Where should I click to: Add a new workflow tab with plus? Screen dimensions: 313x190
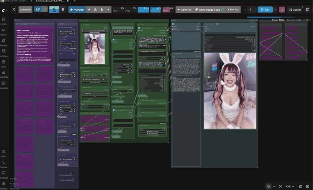pyautogui.click(x=75, y=1)
